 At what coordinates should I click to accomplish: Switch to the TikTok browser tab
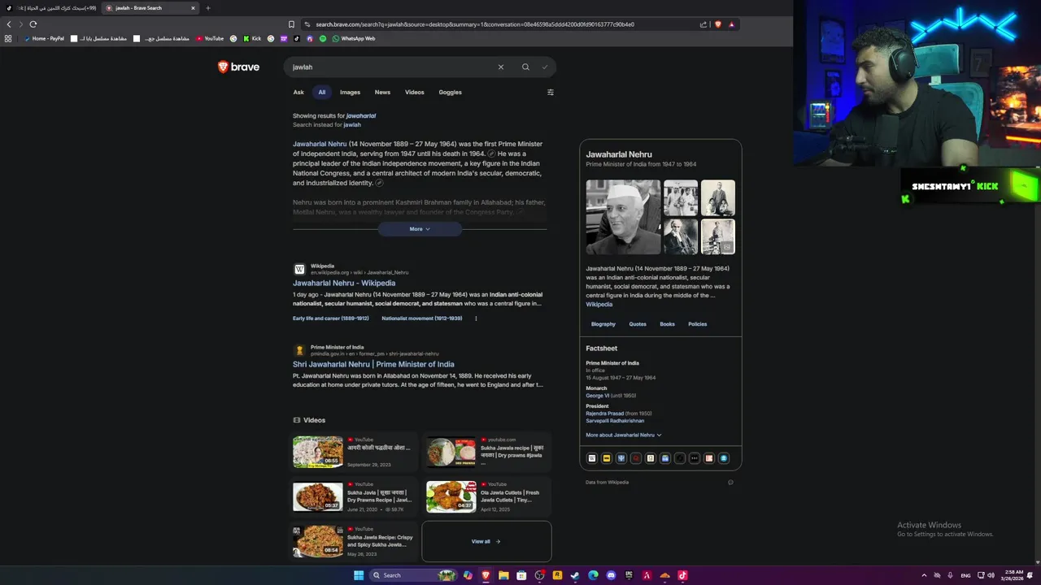click(50, 8)
